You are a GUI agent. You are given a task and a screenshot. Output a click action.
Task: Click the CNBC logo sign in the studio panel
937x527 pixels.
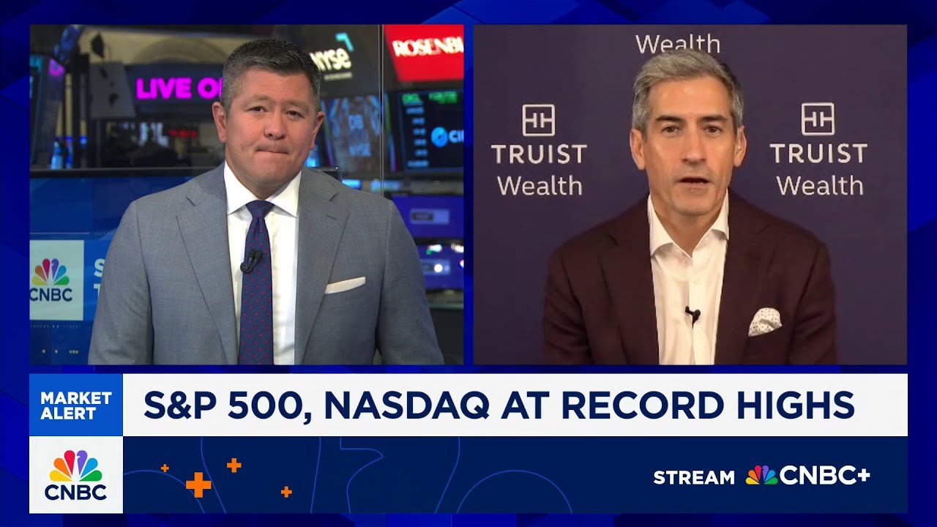(x=56, y=280)
